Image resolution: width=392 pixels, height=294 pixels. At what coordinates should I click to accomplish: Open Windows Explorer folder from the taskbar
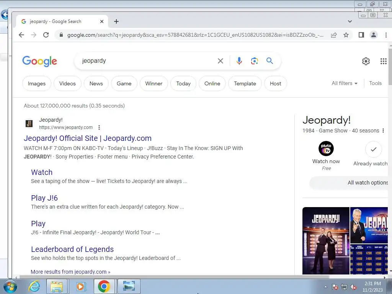pyautogui.click(x=57, y=286)
